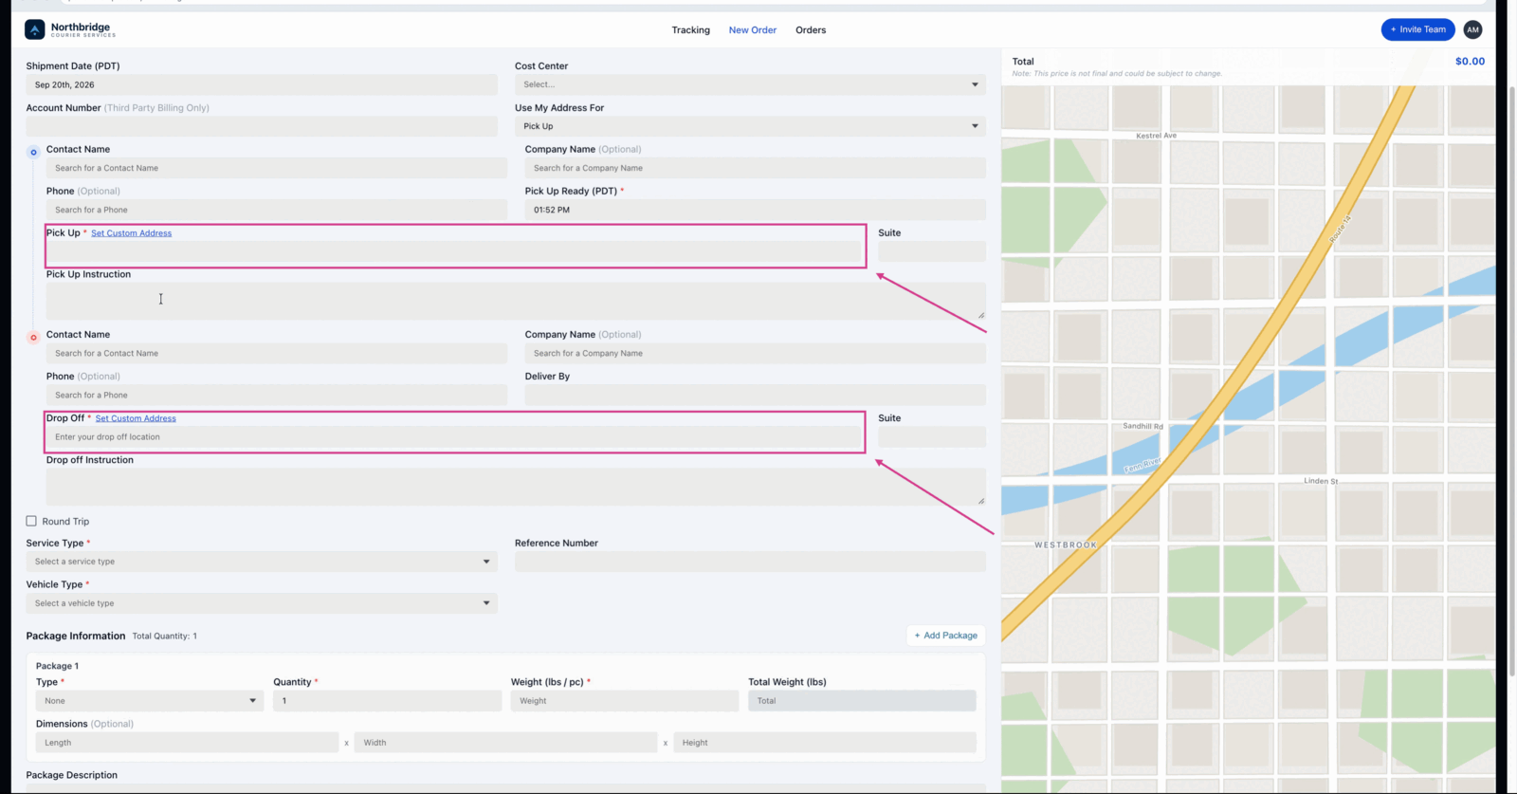Click the Length dimension field
The height and width of the screenshot is (794, 1517).
tap(187, 743)
